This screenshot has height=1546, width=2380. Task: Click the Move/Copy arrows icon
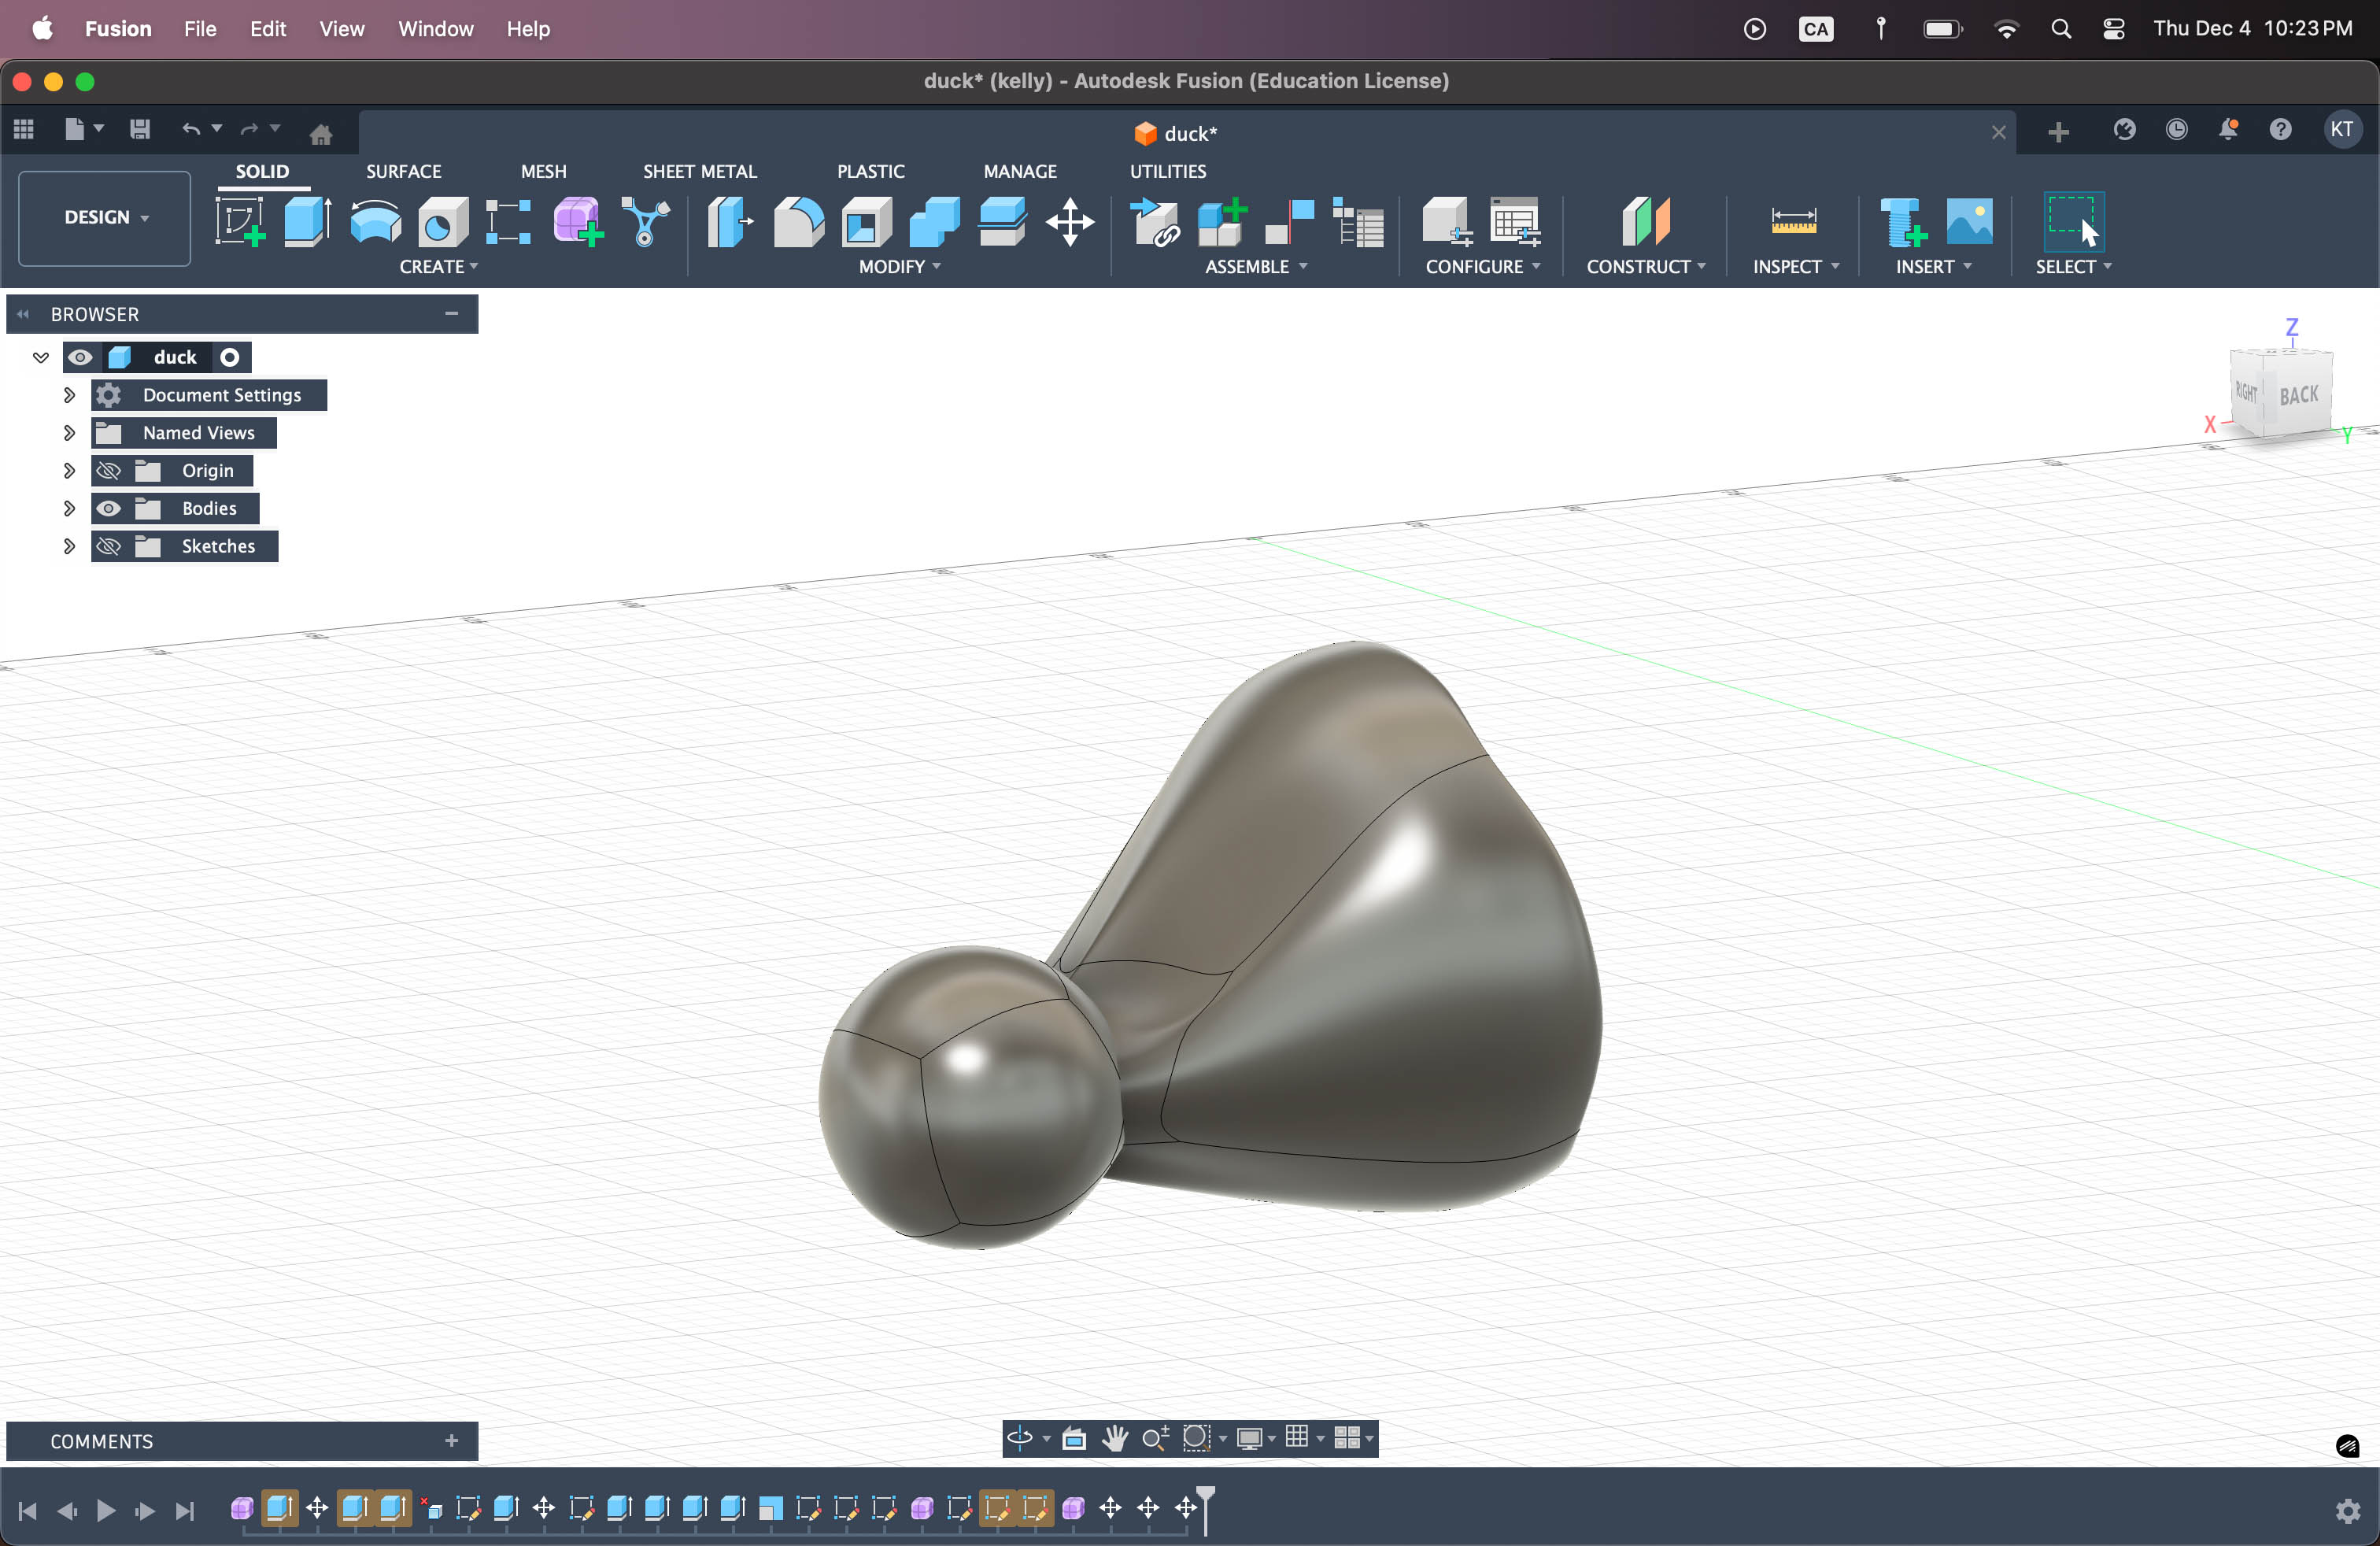[x=1070, y=221]
